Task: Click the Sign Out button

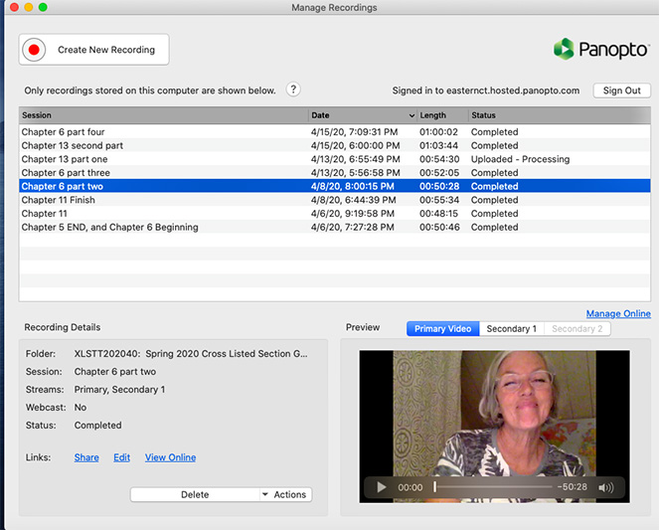Action: pos(621,90)
